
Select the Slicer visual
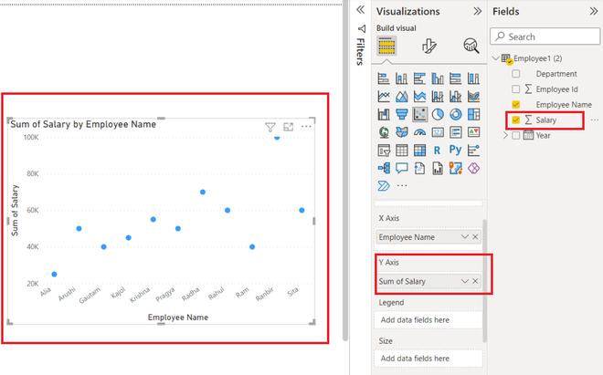tap(384, 151)
